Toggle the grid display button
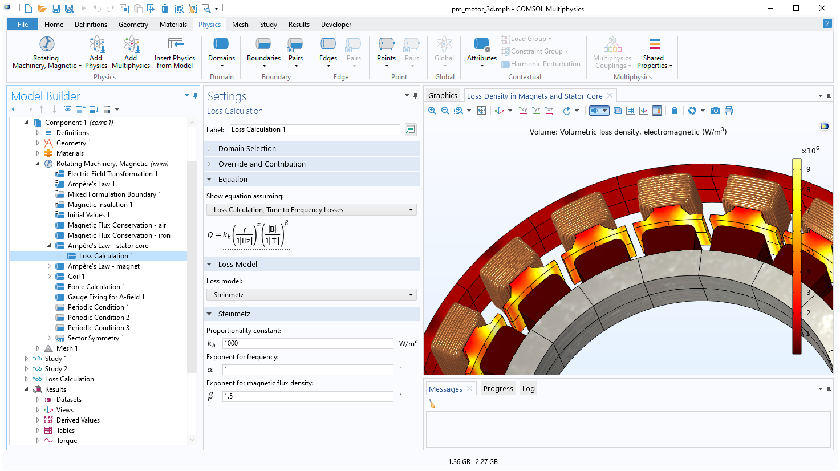 631,111
